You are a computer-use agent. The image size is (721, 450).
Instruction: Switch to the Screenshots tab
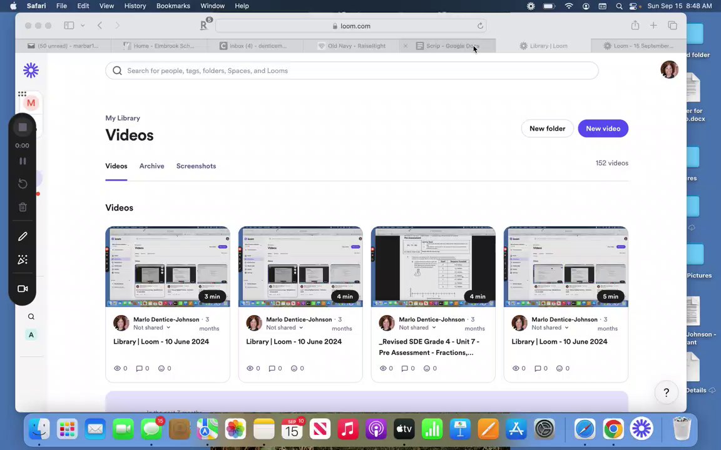point(196,166)
